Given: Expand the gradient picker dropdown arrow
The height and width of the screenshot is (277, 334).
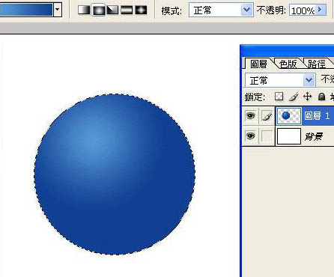Looking at the screenshot, I should (x=58, y=10).
